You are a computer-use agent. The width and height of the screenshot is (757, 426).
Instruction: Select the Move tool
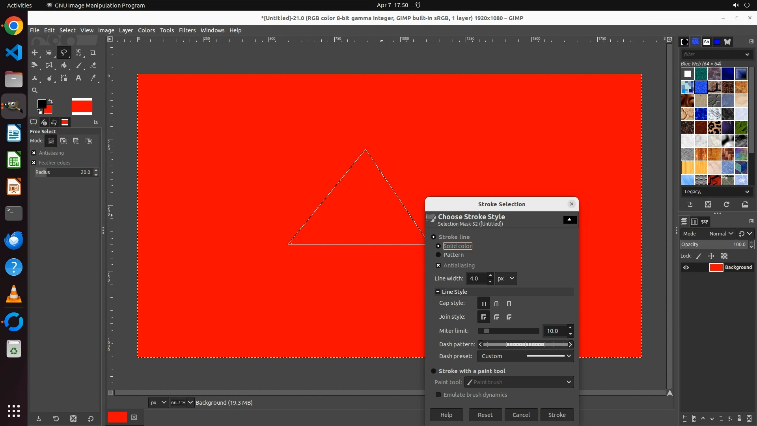(35, 52)
